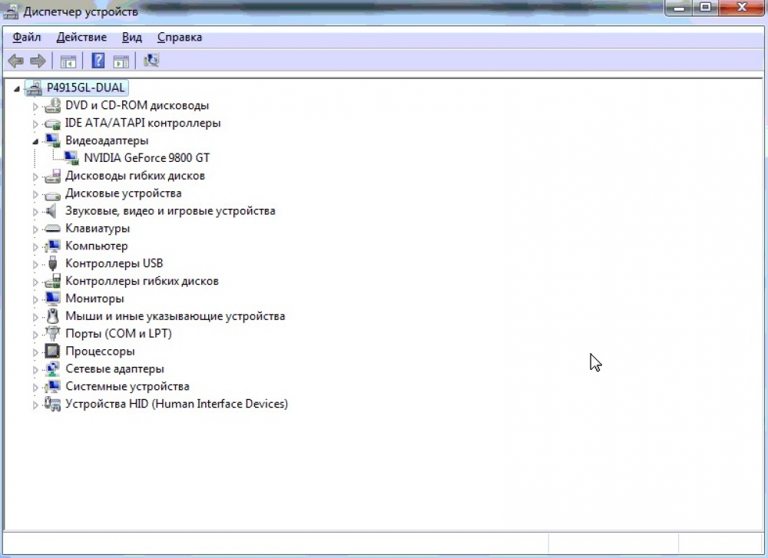Screen dimensions: 768x558
Task: Open Help via the blue question mark icon
Action: [x=98, y=61]
